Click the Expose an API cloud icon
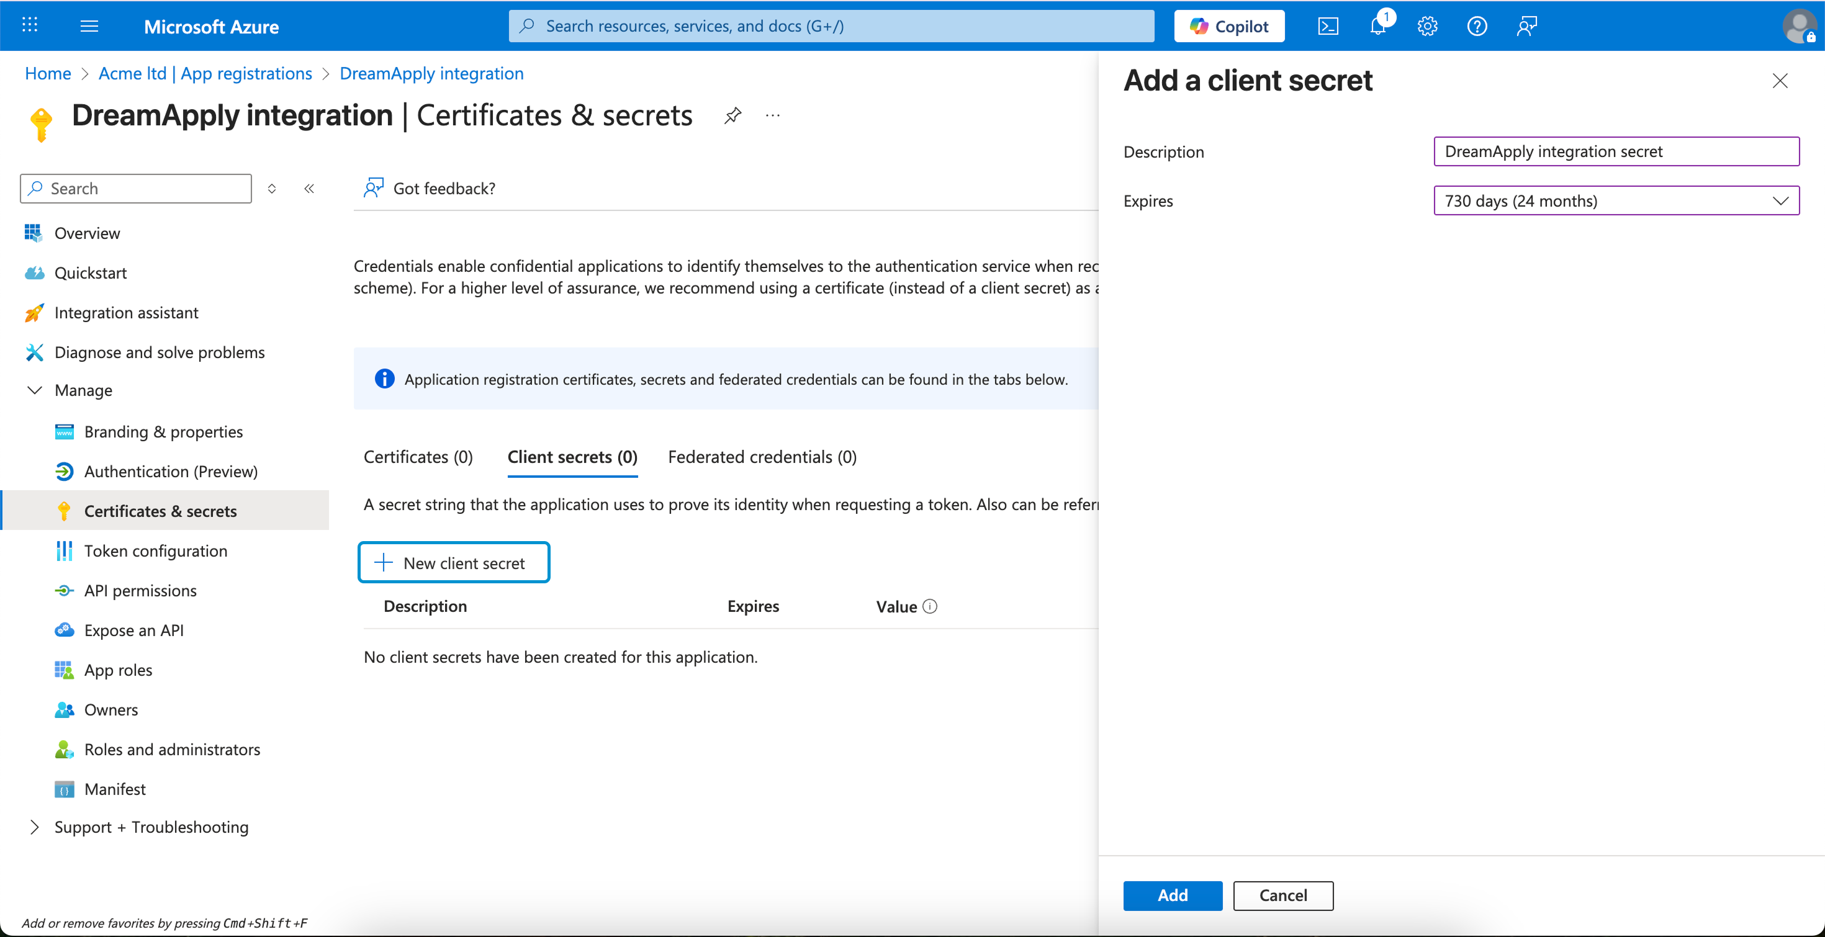The width and height of the screenshot is (1825, 937). (x=64, y=630)
